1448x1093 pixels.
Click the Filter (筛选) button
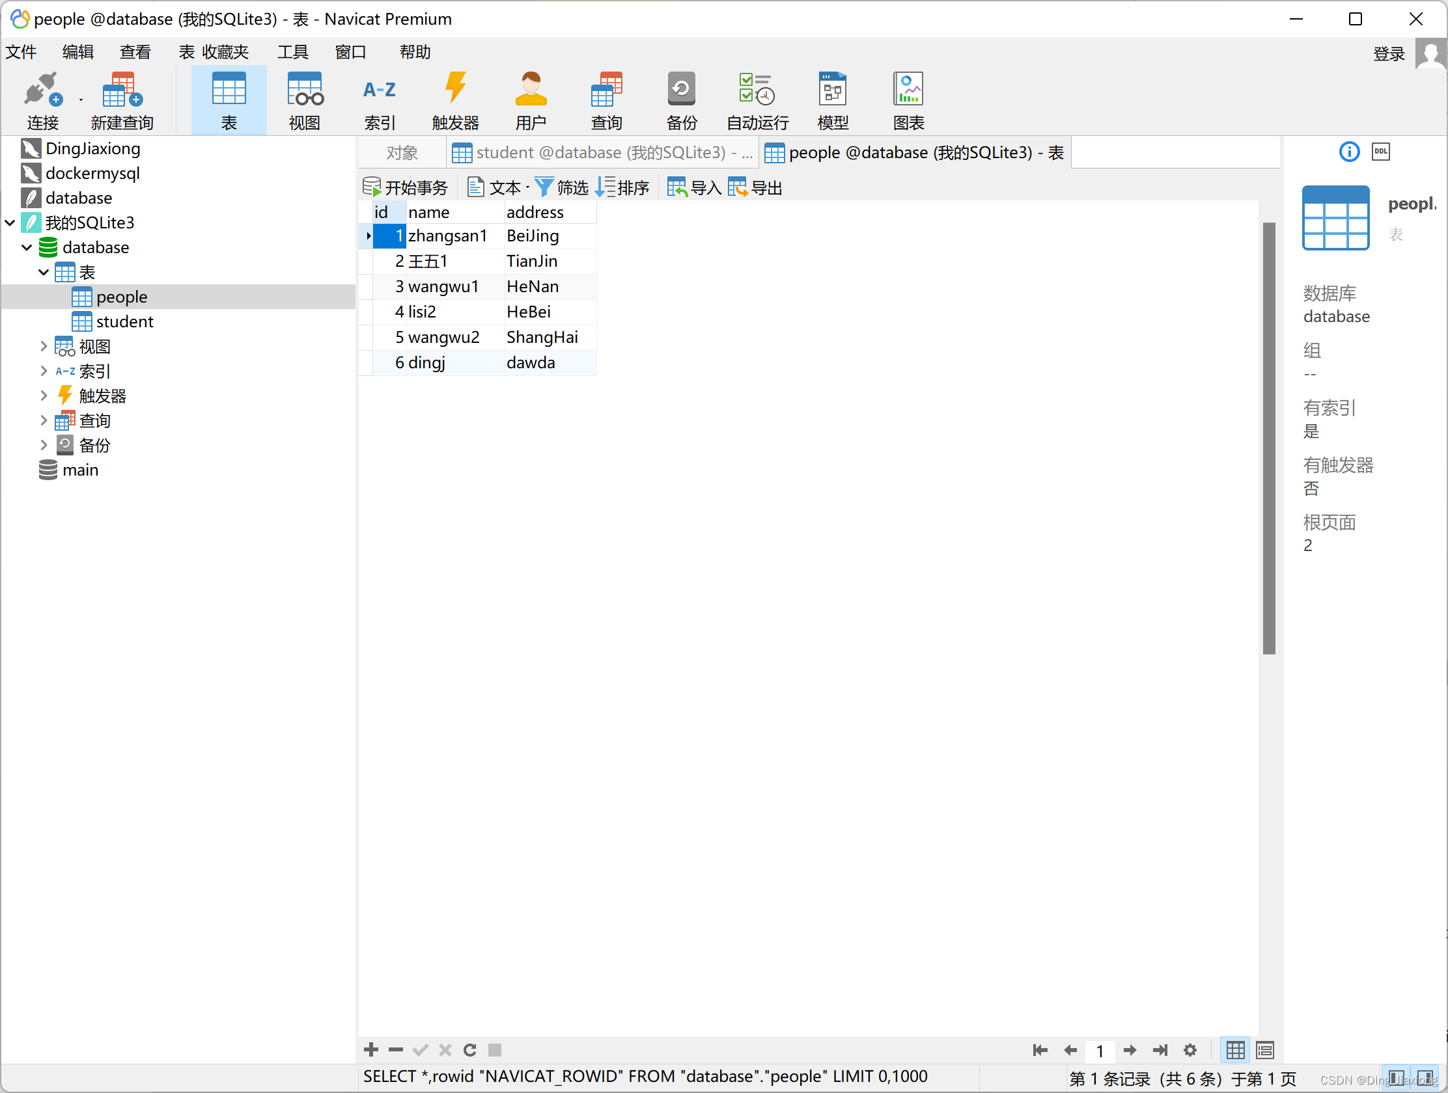click(x=562, y=188)
